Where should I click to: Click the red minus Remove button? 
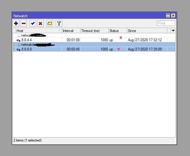click(24, 23)
